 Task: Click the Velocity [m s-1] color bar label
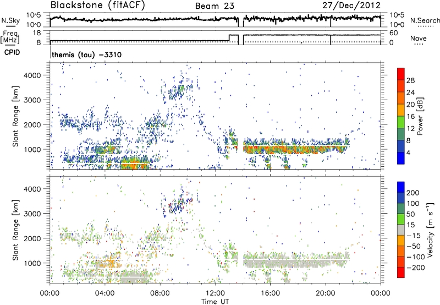pos(430,230)
